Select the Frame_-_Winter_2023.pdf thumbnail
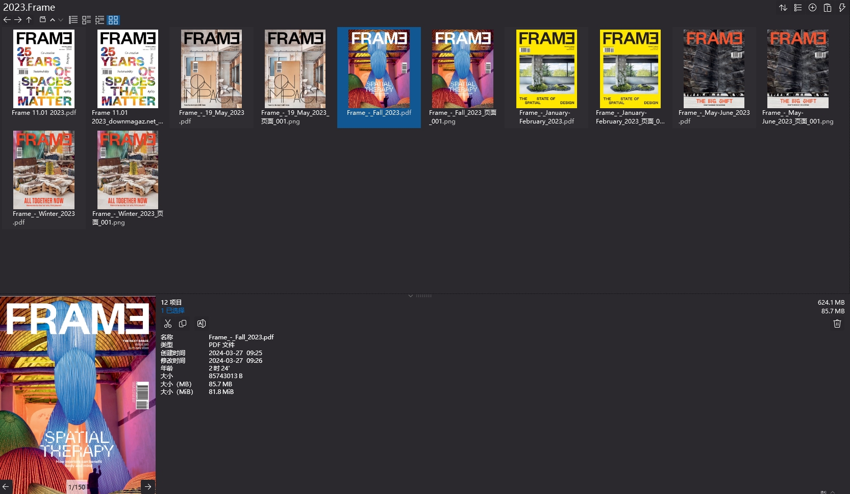The image size is (850, 494). tap(44, 170)
